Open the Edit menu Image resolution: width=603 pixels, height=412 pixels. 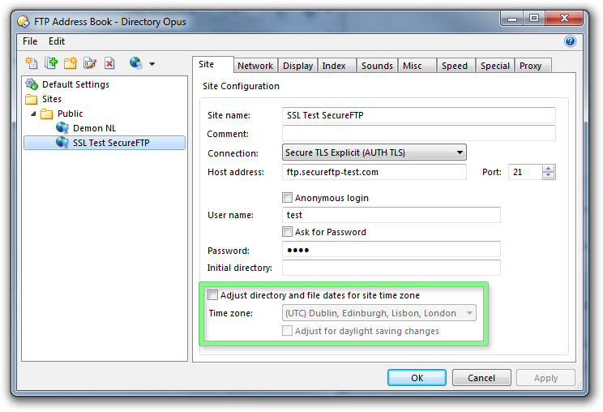57,41
